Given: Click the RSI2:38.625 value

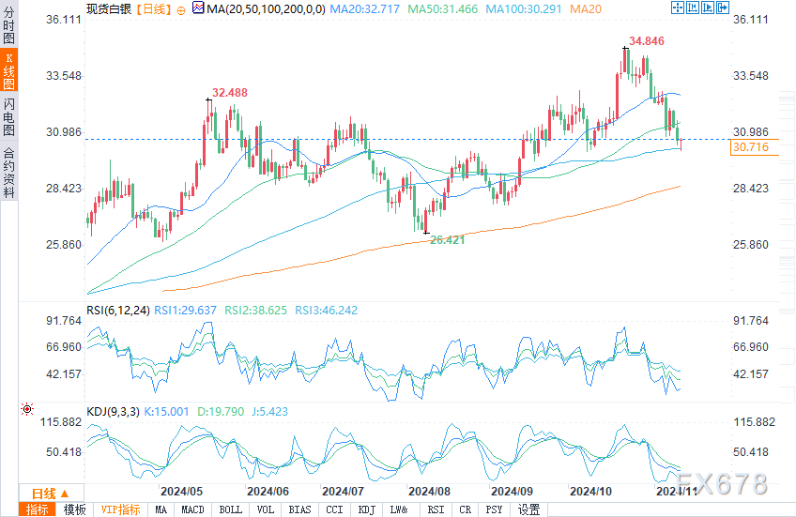Looking at the screenshot, I should (256, 310).
